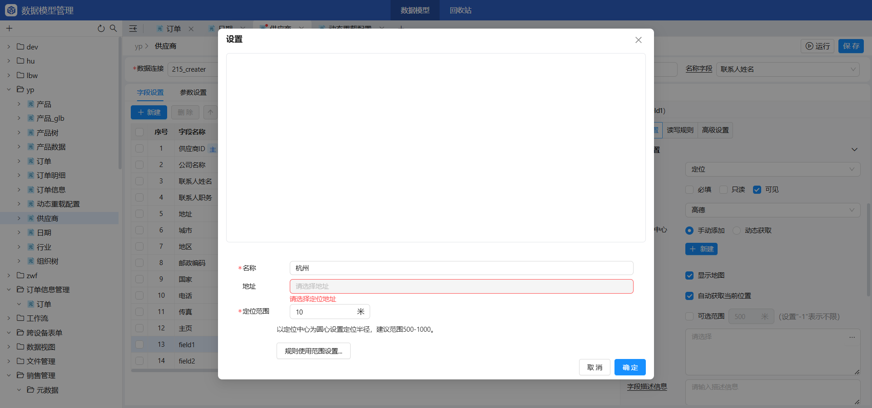Image resolution: width=872 pixels, height=408 pixels.
Task: Click the 定位范围 input with value 10
Action: click(x=330, y=312)
